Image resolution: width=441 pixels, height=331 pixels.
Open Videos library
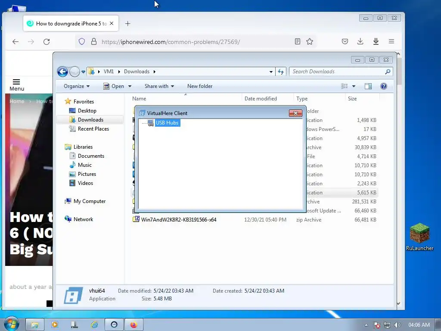click(85, 183)
